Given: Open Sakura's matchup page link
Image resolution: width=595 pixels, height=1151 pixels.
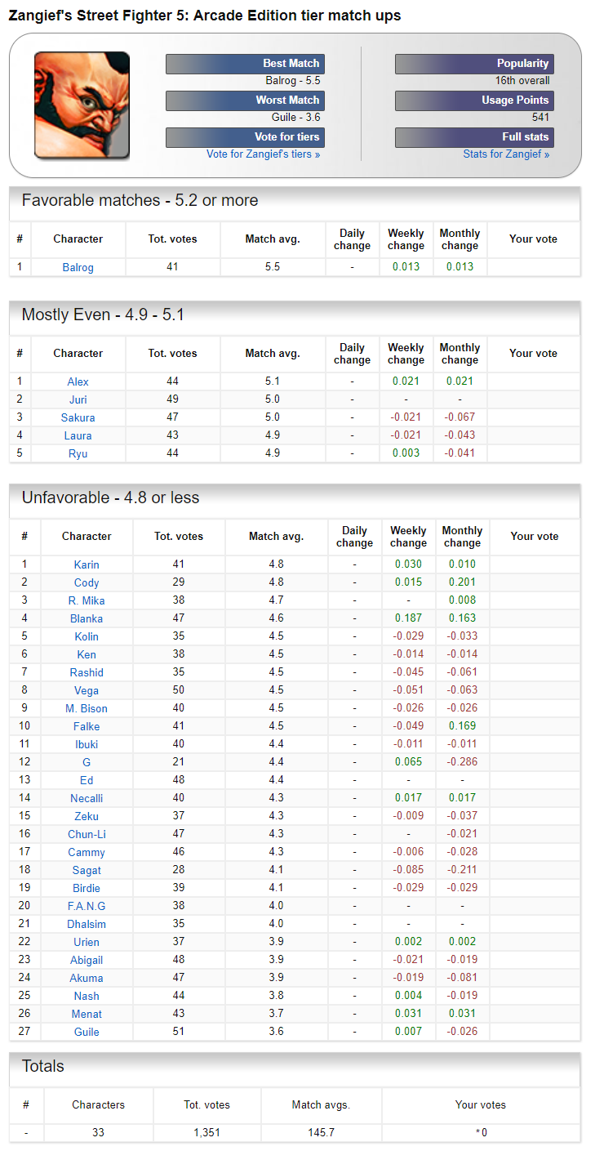Looking at the screenshot, I should (78, 417).
